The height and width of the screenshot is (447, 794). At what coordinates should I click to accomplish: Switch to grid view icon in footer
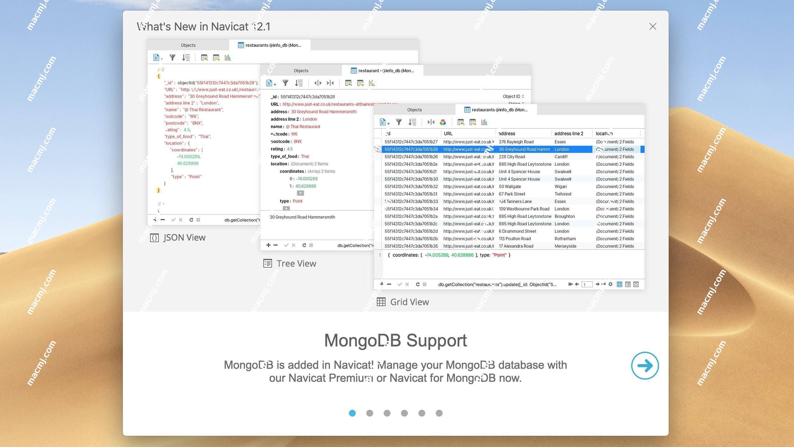619,284
